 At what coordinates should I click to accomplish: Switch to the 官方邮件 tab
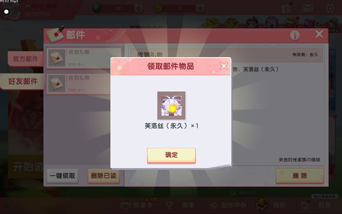click(26, 59)
